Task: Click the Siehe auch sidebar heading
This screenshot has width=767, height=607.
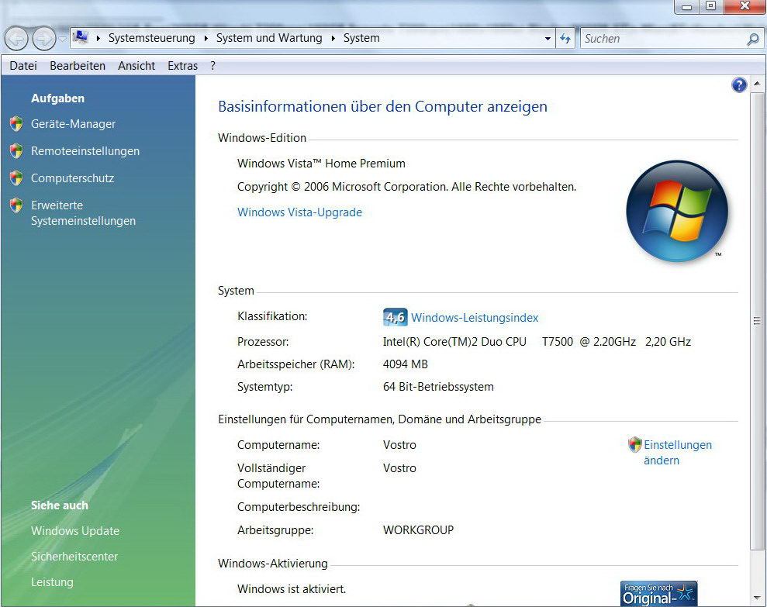Action: 60,505
